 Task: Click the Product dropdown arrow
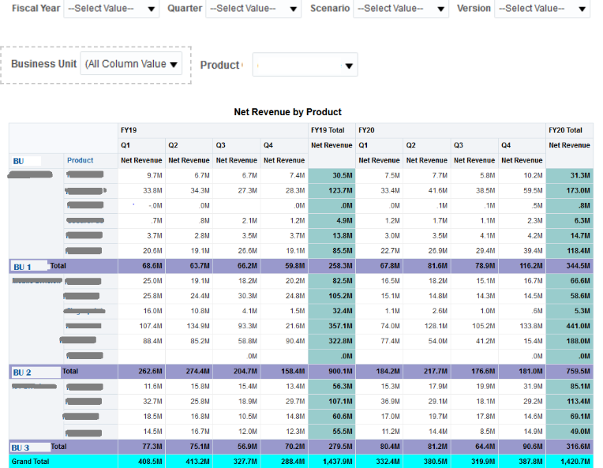click(x=349, y=66)
